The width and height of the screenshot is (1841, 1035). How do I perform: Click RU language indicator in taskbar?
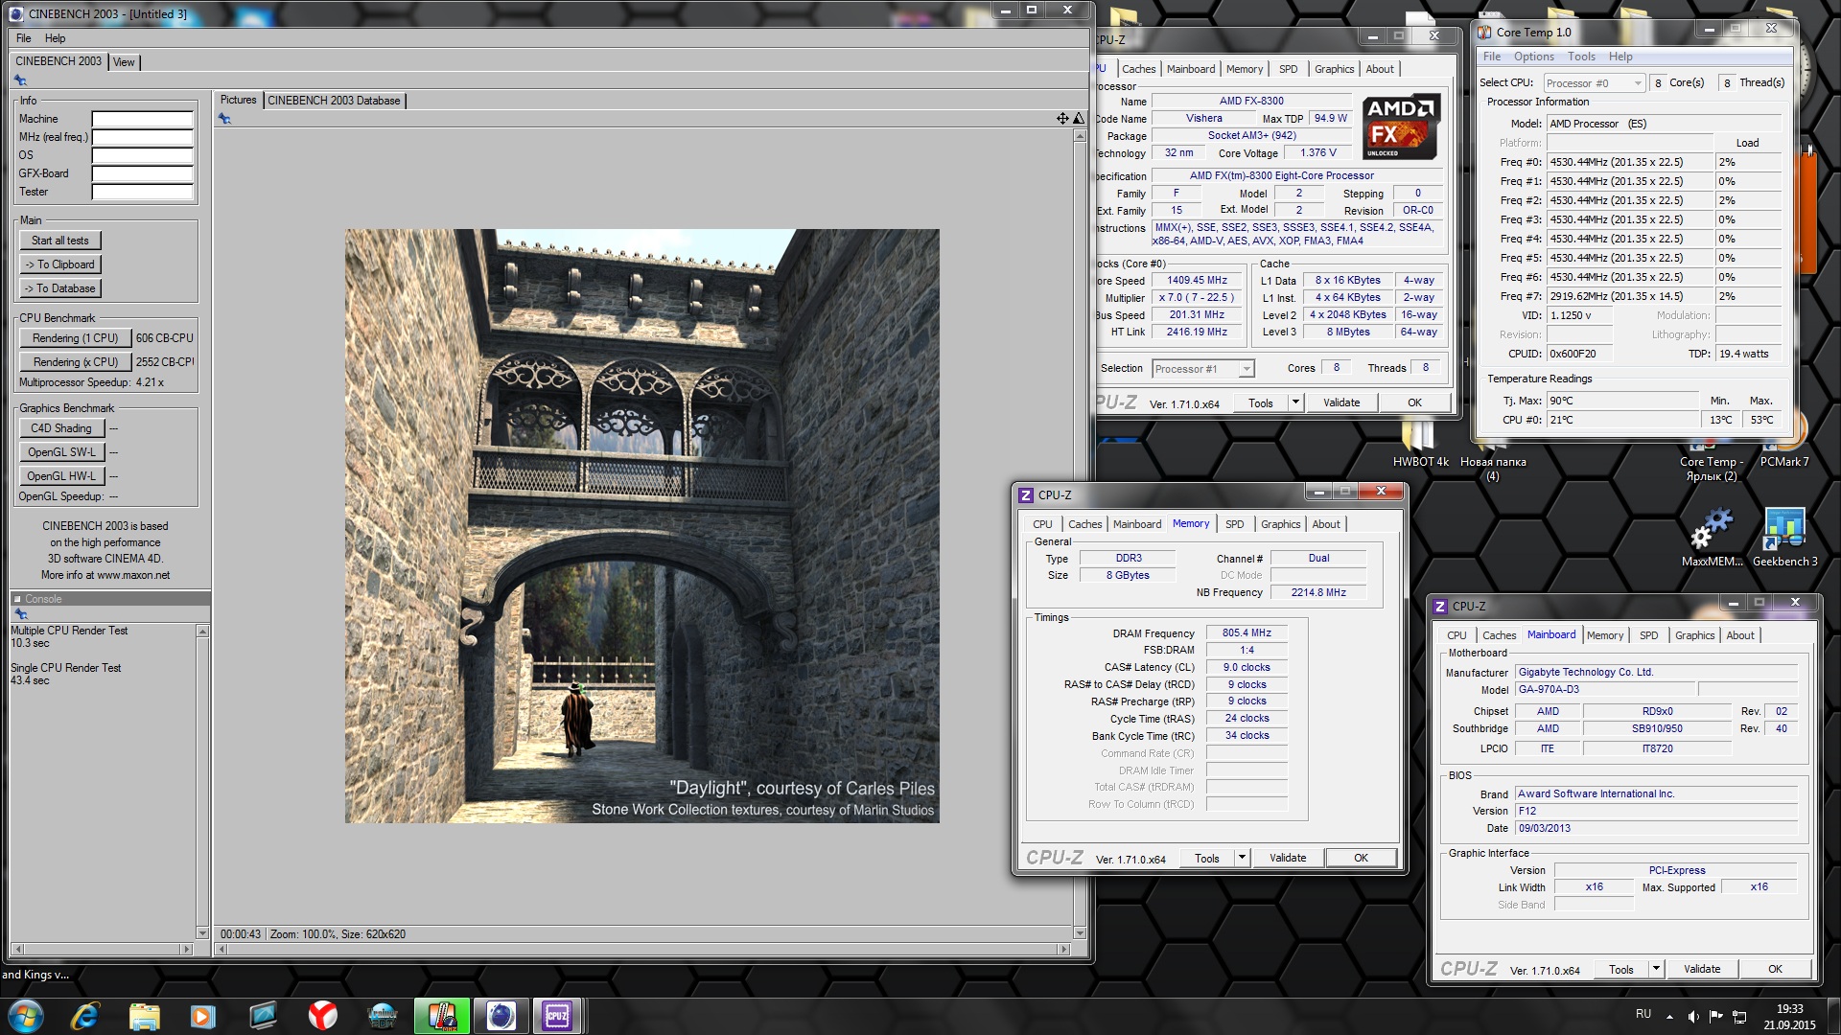(x=1643, y=1014)
